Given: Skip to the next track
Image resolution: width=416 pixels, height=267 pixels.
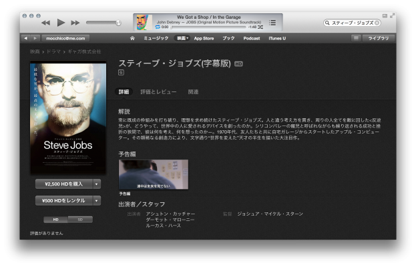Looking at the screenshot, I should click(75, 23).
